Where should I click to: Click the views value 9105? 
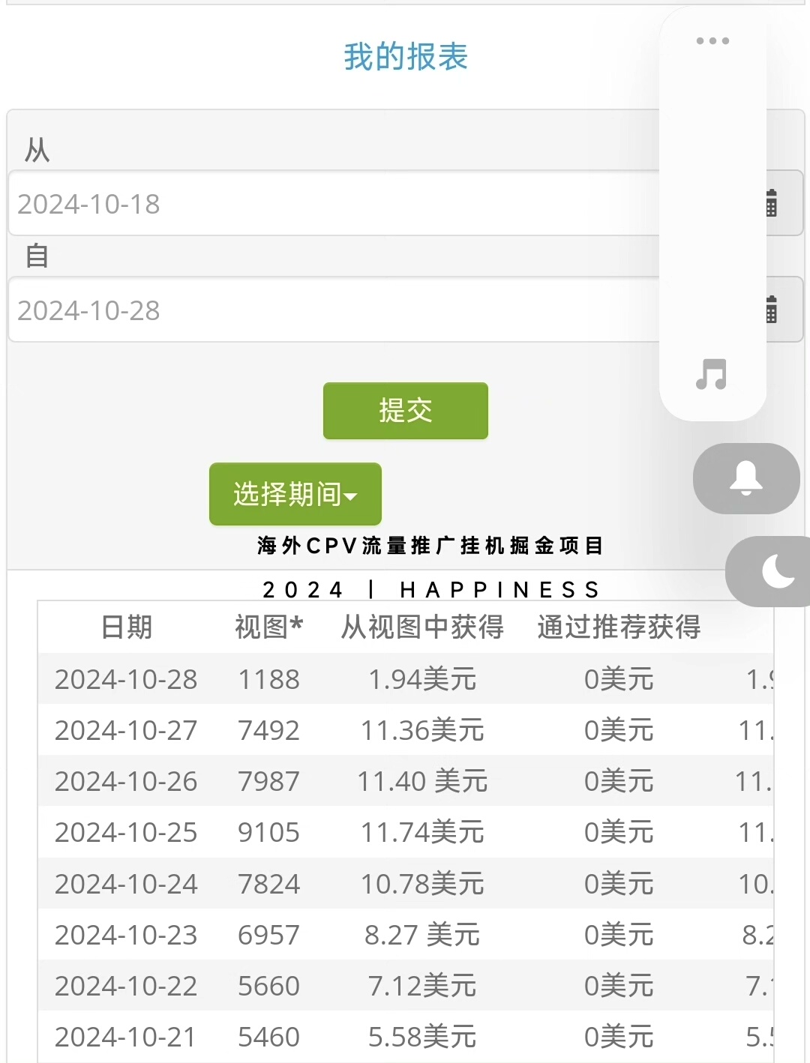click(268, 832)
